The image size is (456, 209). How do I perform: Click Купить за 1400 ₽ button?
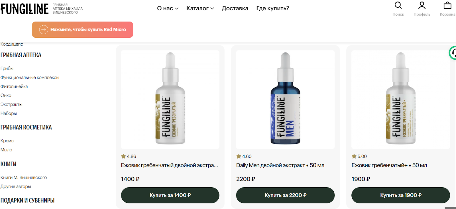[x=170, y=195]
